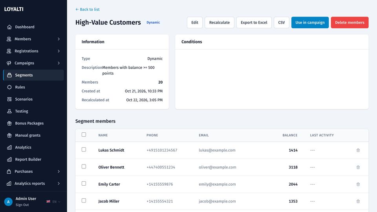Check the Jacob Miller row checkbox

point(84,201)
